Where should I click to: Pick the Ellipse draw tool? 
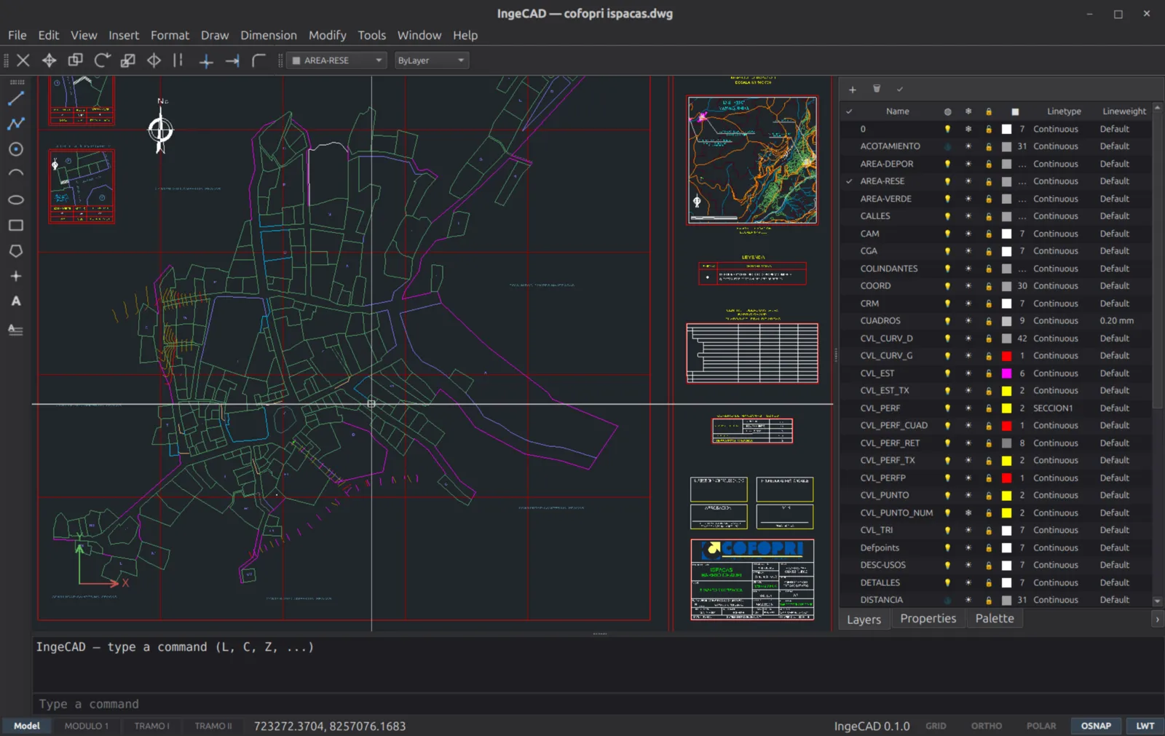point(16,199)
